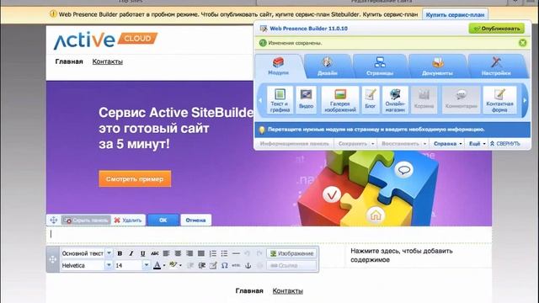The height and width of the screenshot is (303, 539).
Task: Select the Контактная форма module
Action: [499, 99]
